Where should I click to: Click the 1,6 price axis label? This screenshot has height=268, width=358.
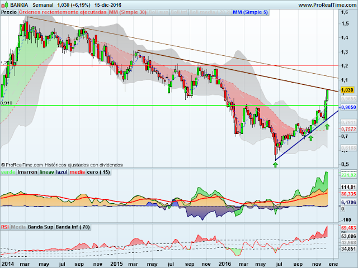coord(345,12)
